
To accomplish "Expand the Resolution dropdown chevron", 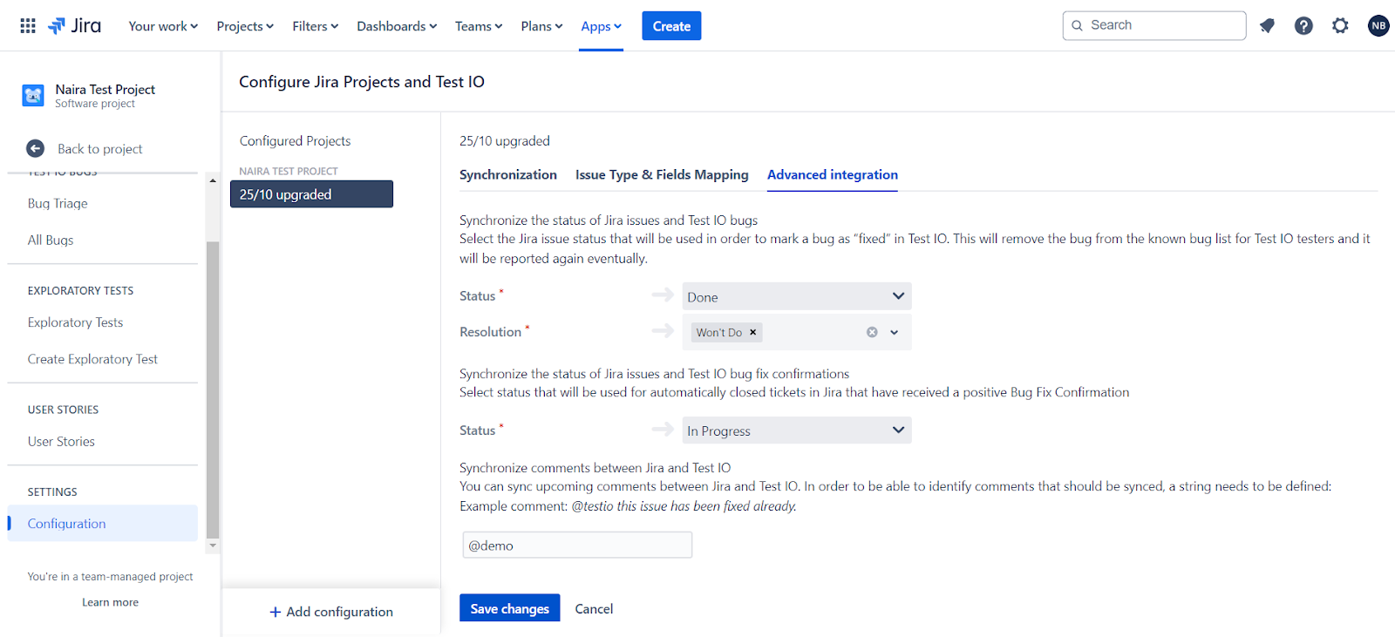I will click(x=895, y=332).
